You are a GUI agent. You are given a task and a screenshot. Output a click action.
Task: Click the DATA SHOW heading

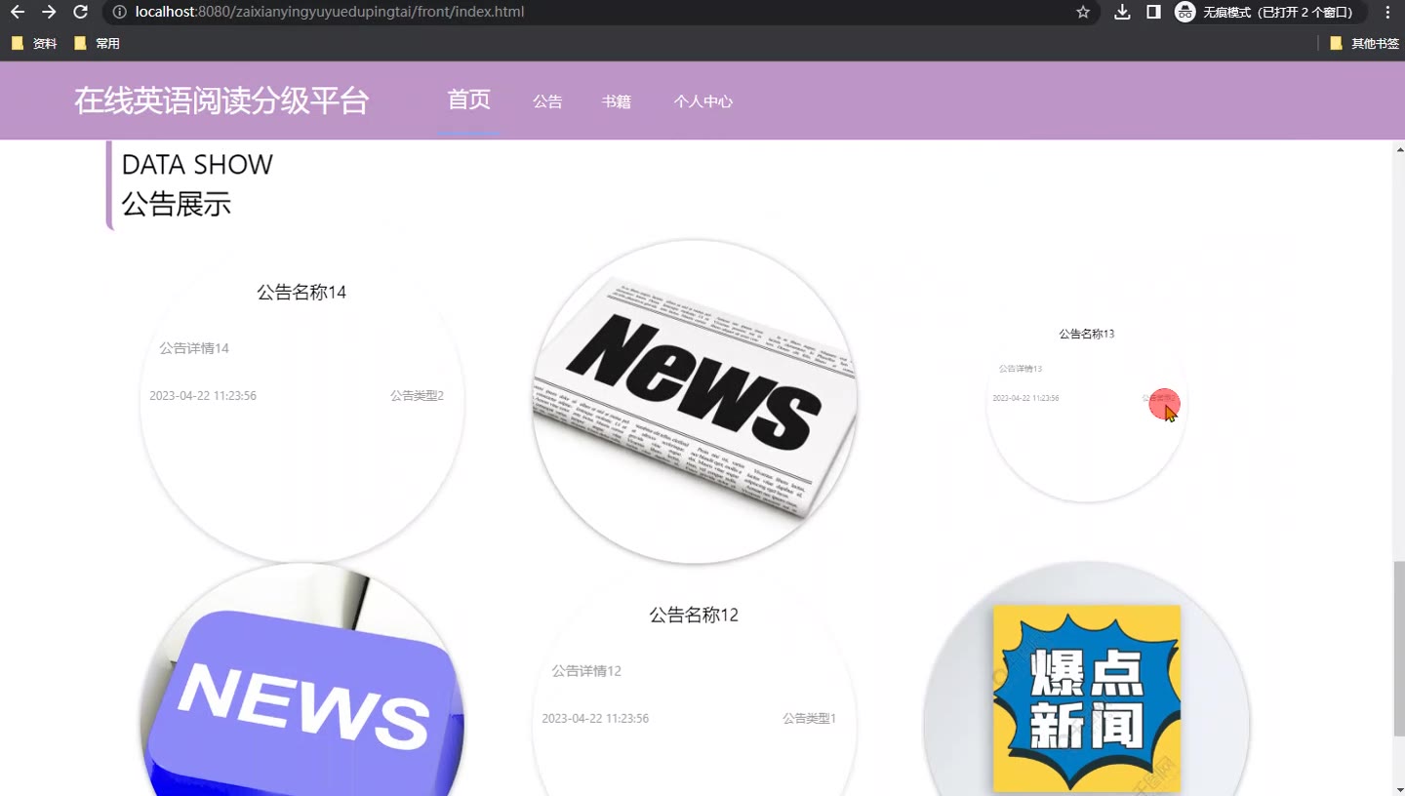tap(197, 165)
